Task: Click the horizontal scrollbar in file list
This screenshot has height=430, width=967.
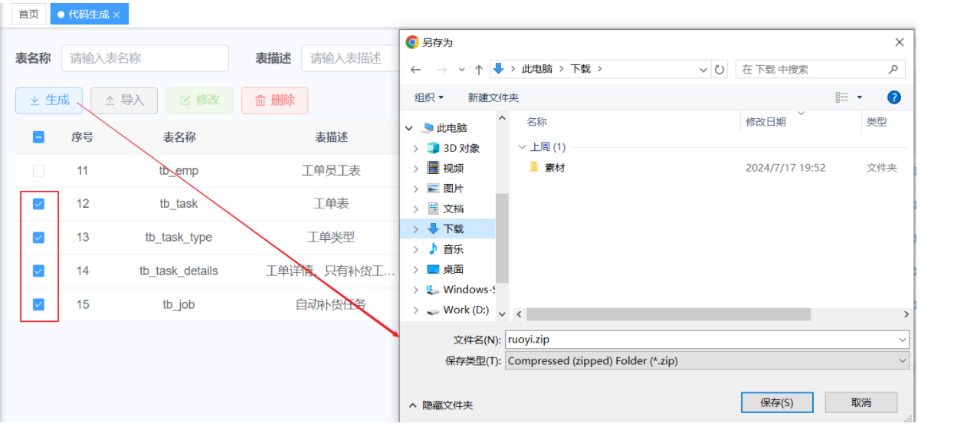Action: pyautogui.click(x=668, y=314)
